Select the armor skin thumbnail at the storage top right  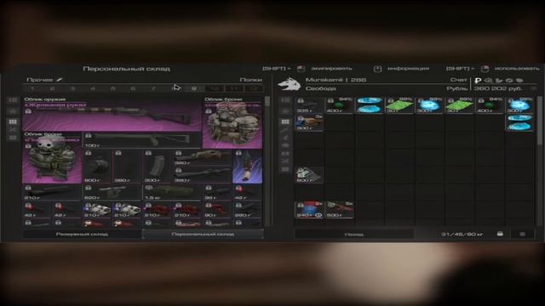[x=232, y=122]
